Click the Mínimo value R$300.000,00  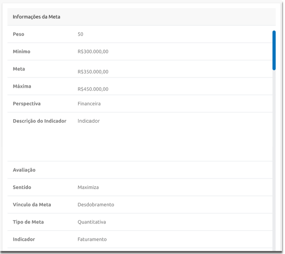tap(93, 52)
